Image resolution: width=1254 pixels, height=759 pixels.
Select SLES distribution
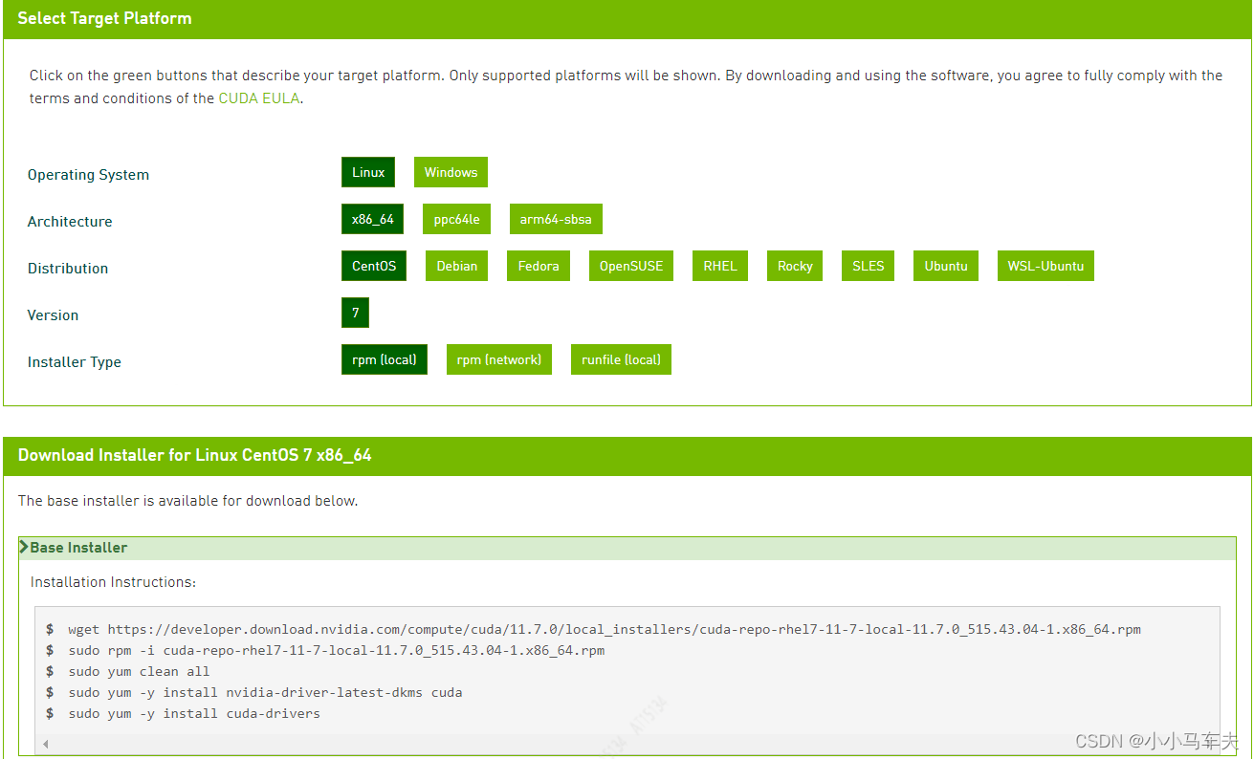pos(869,266)
